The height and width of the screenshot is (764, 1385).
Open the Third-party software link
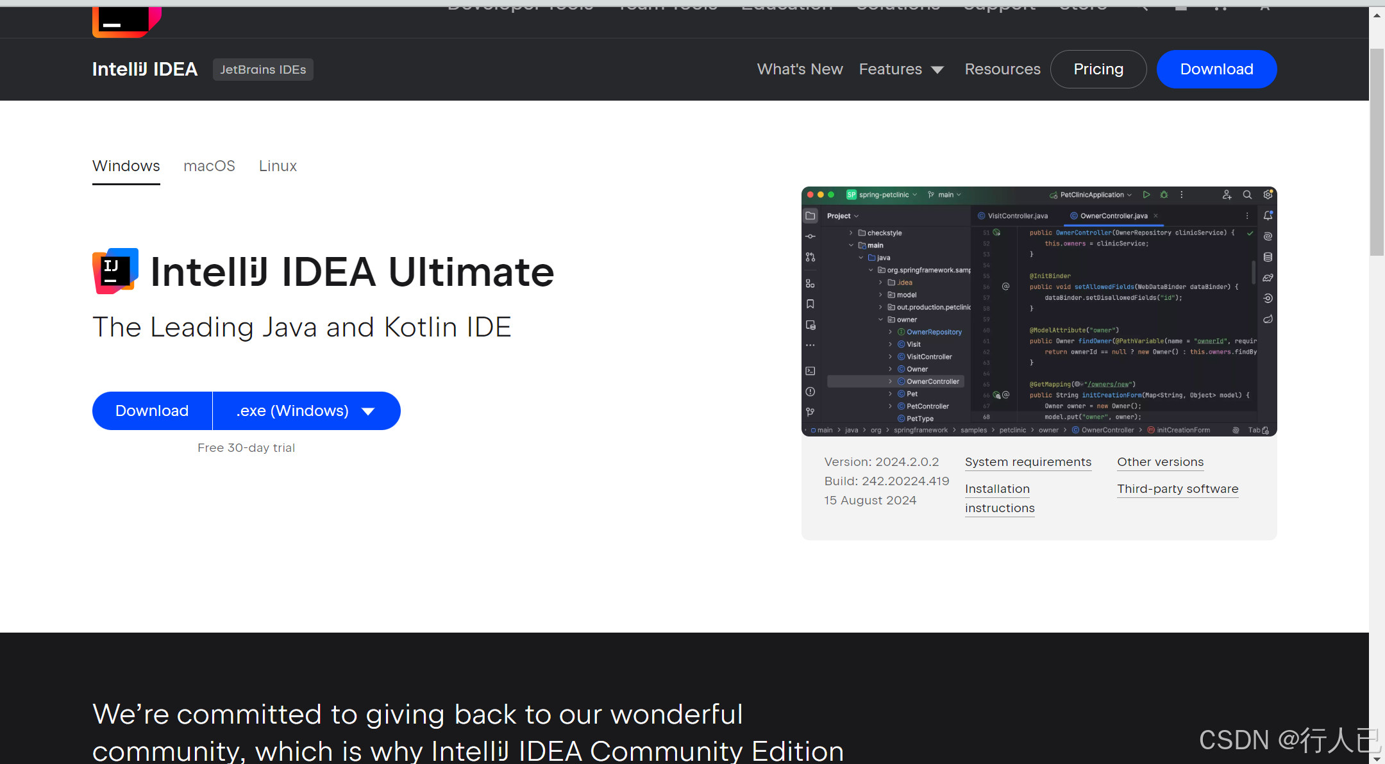[x=1177, y=489]
